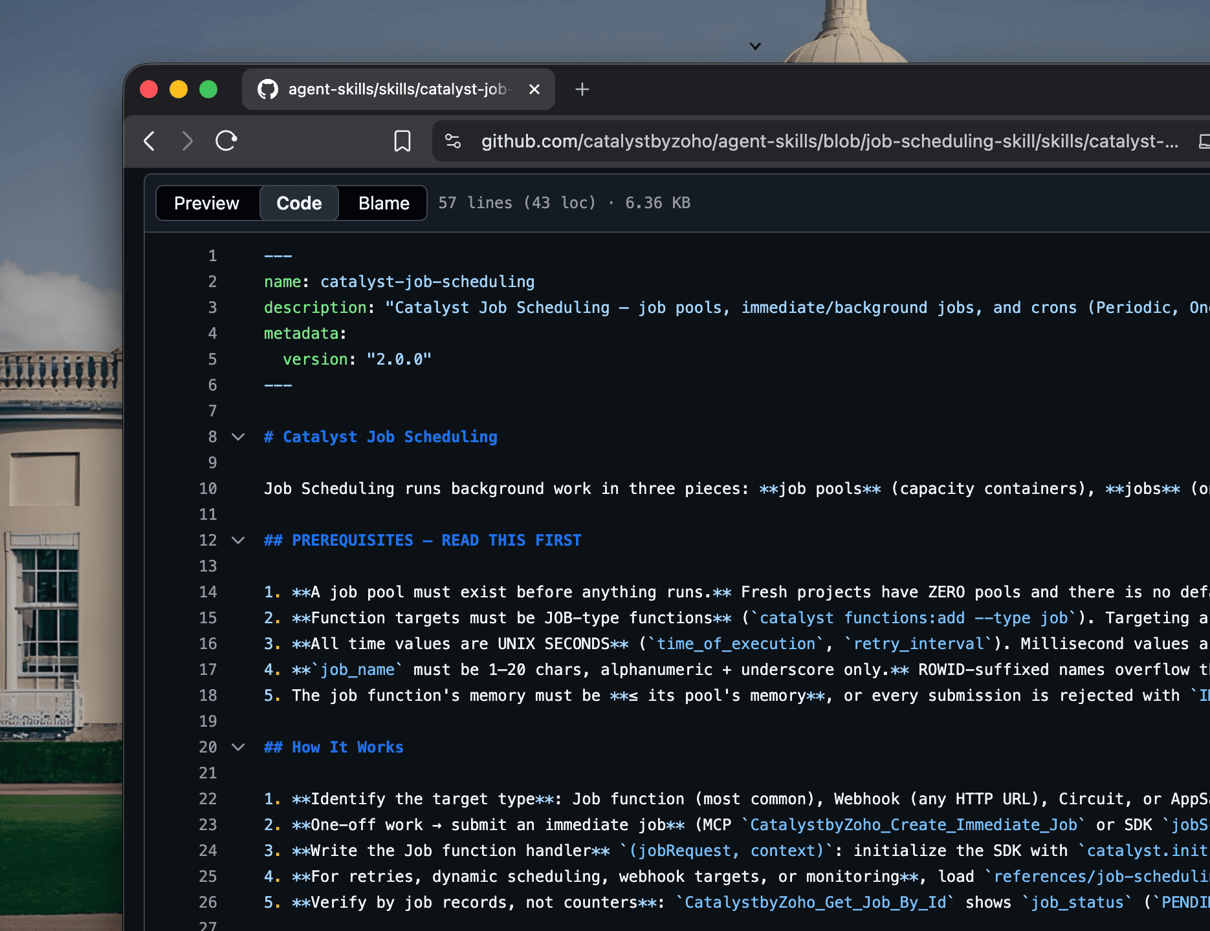Select line number 26
Screen dimensions: 1210x931
pos(208,903)
